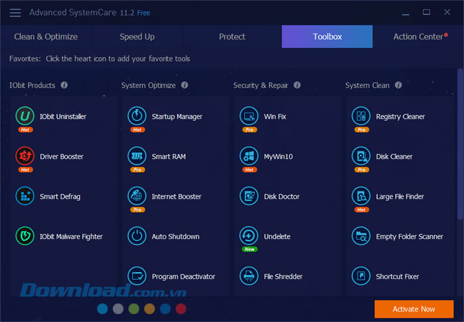Open the Protect tab
Image resolution: width=464 pixels, height=322 pixels.
pos(232,36)
